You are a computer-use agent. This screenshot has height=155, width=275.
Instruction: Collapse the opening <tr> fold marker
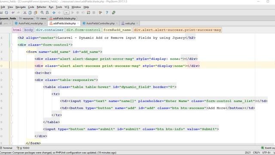(x=12, y=94)
